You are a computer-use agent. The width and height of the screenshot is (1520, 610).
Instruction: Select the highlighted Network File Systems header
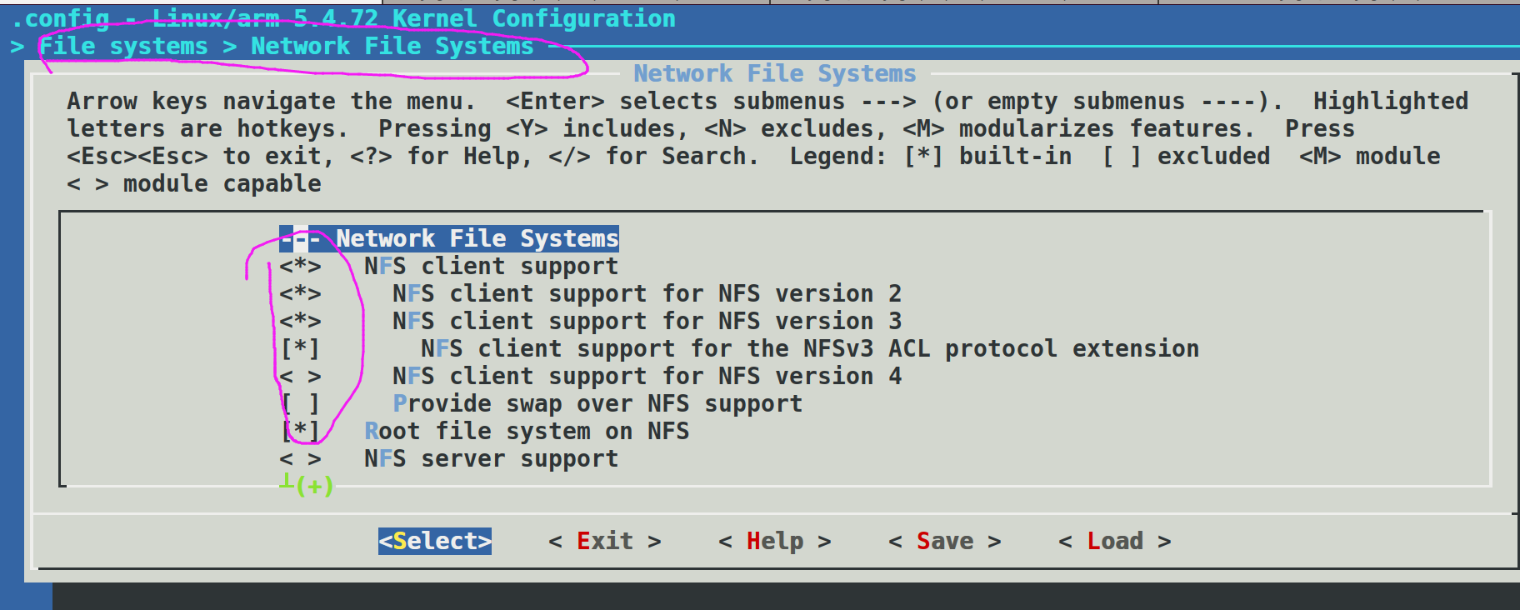449,239
